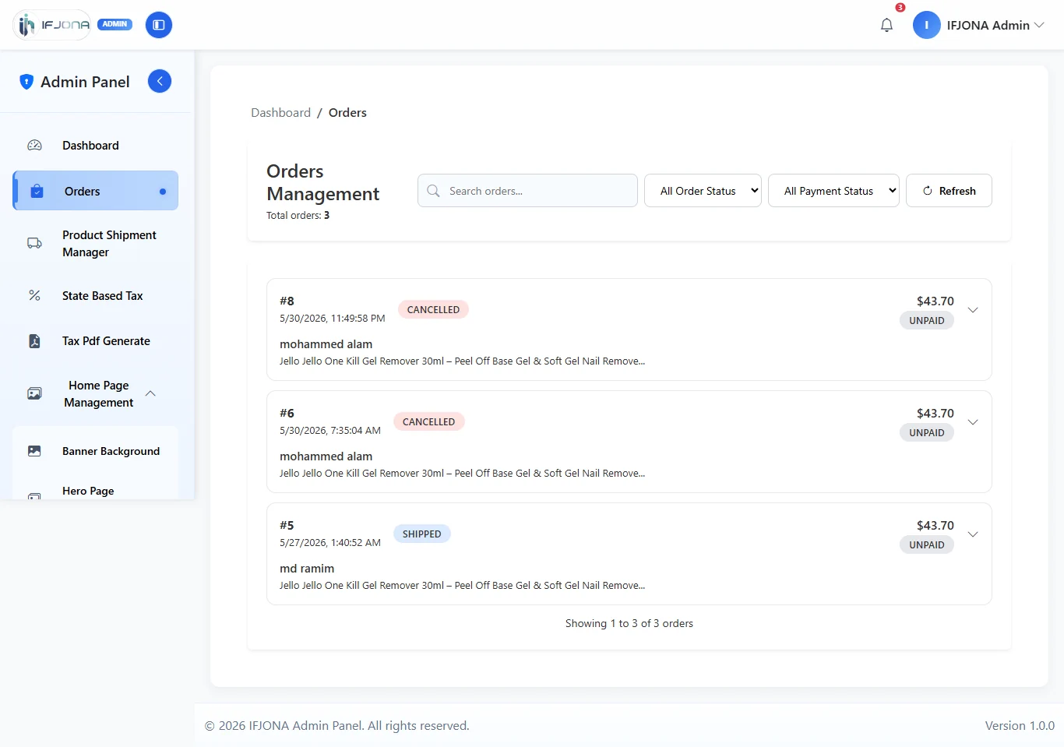Click the Search orders input field
The height and width of the screenshot is (747, 1064).
(527, 191)
